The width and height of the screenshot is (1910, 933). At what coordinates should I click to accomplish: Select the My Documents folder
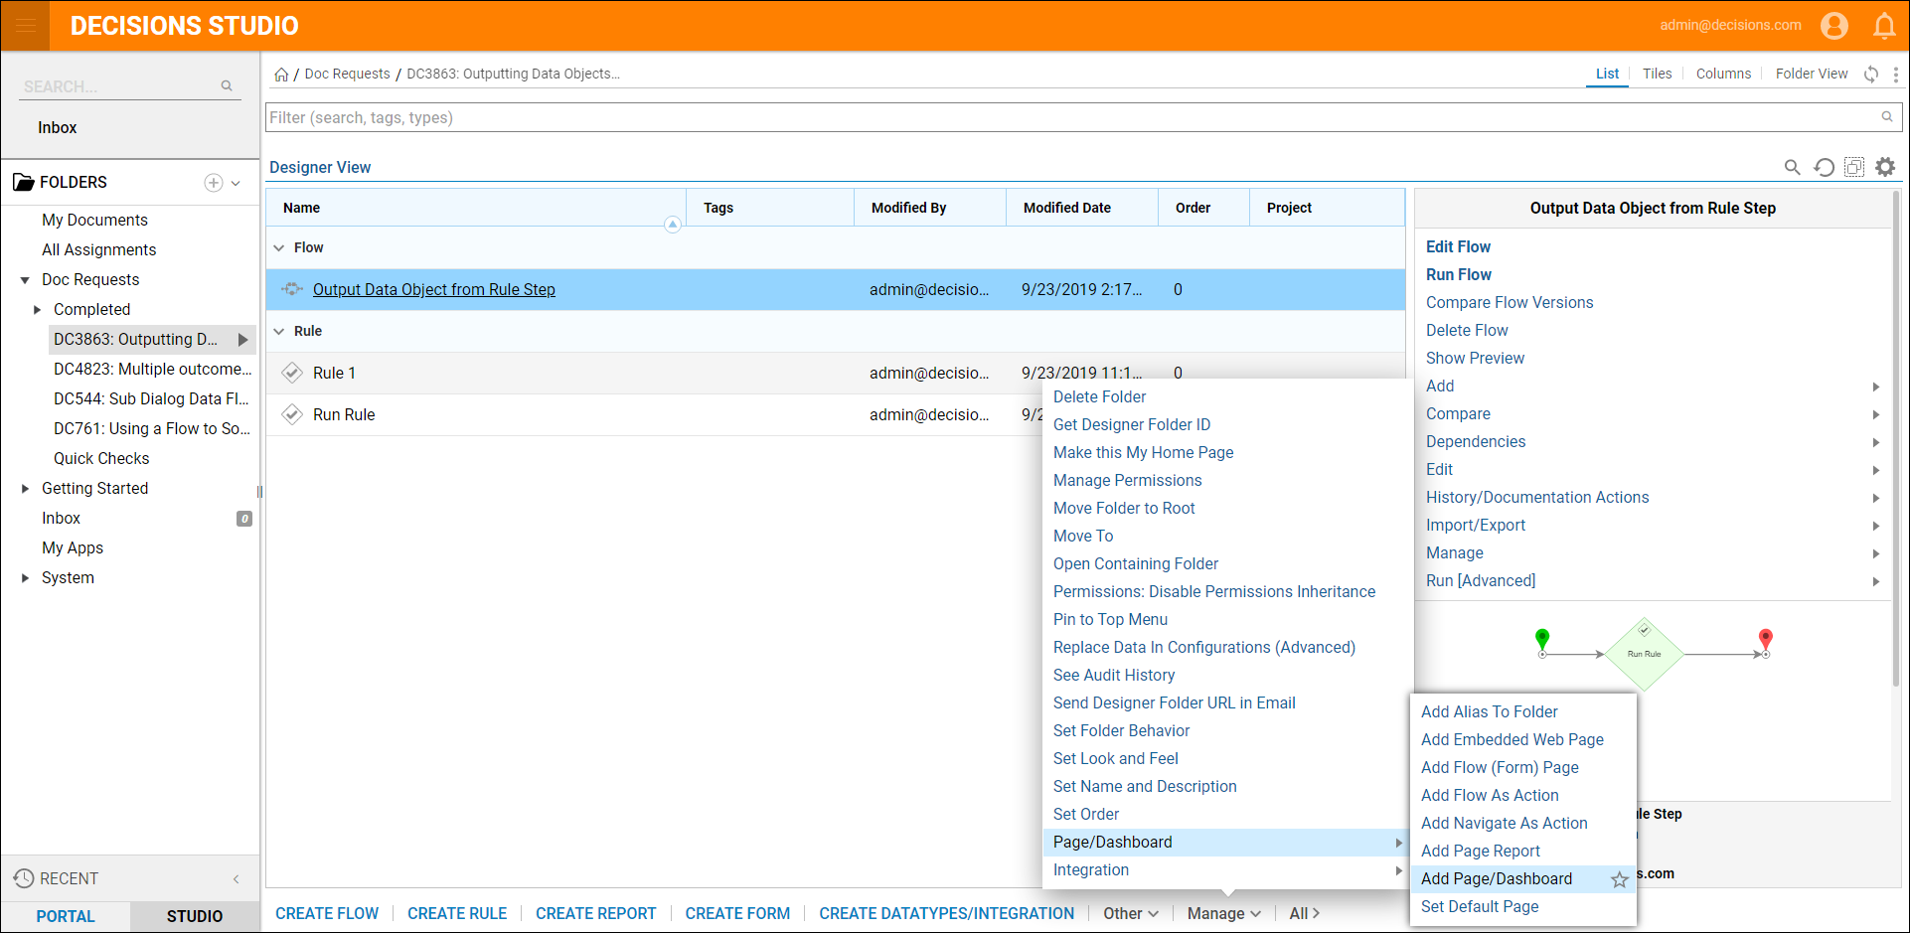pos(94,220)
